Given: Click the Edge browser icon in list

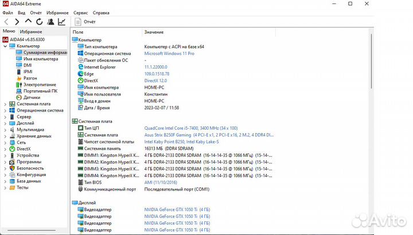Looking at the screenshot, I should coord(81,74).
